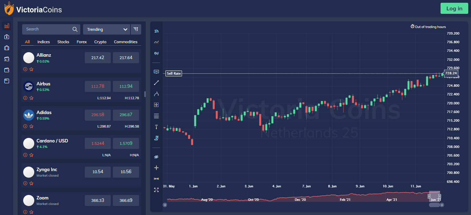Screen dimensions: 471x215
Task: Click the Sell Rate line label
Action: click(174, 74)
